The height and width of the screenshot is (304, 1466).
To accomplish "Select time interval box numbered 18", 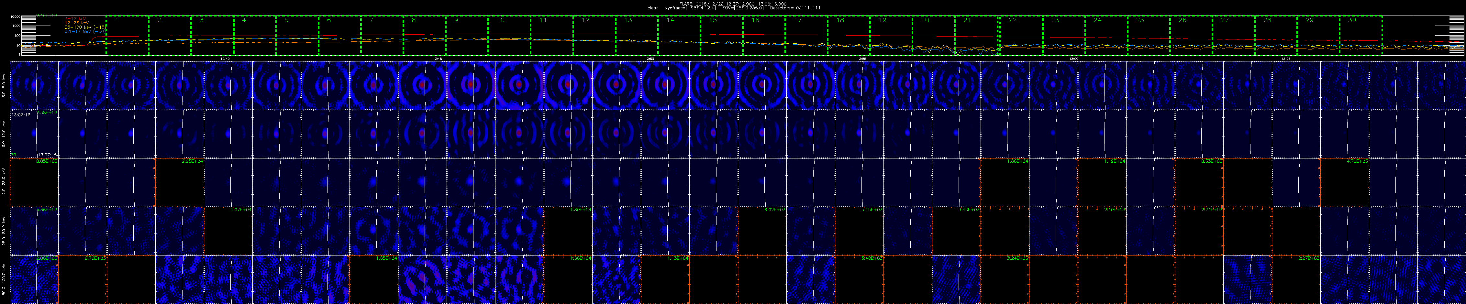I will (849, 35).
